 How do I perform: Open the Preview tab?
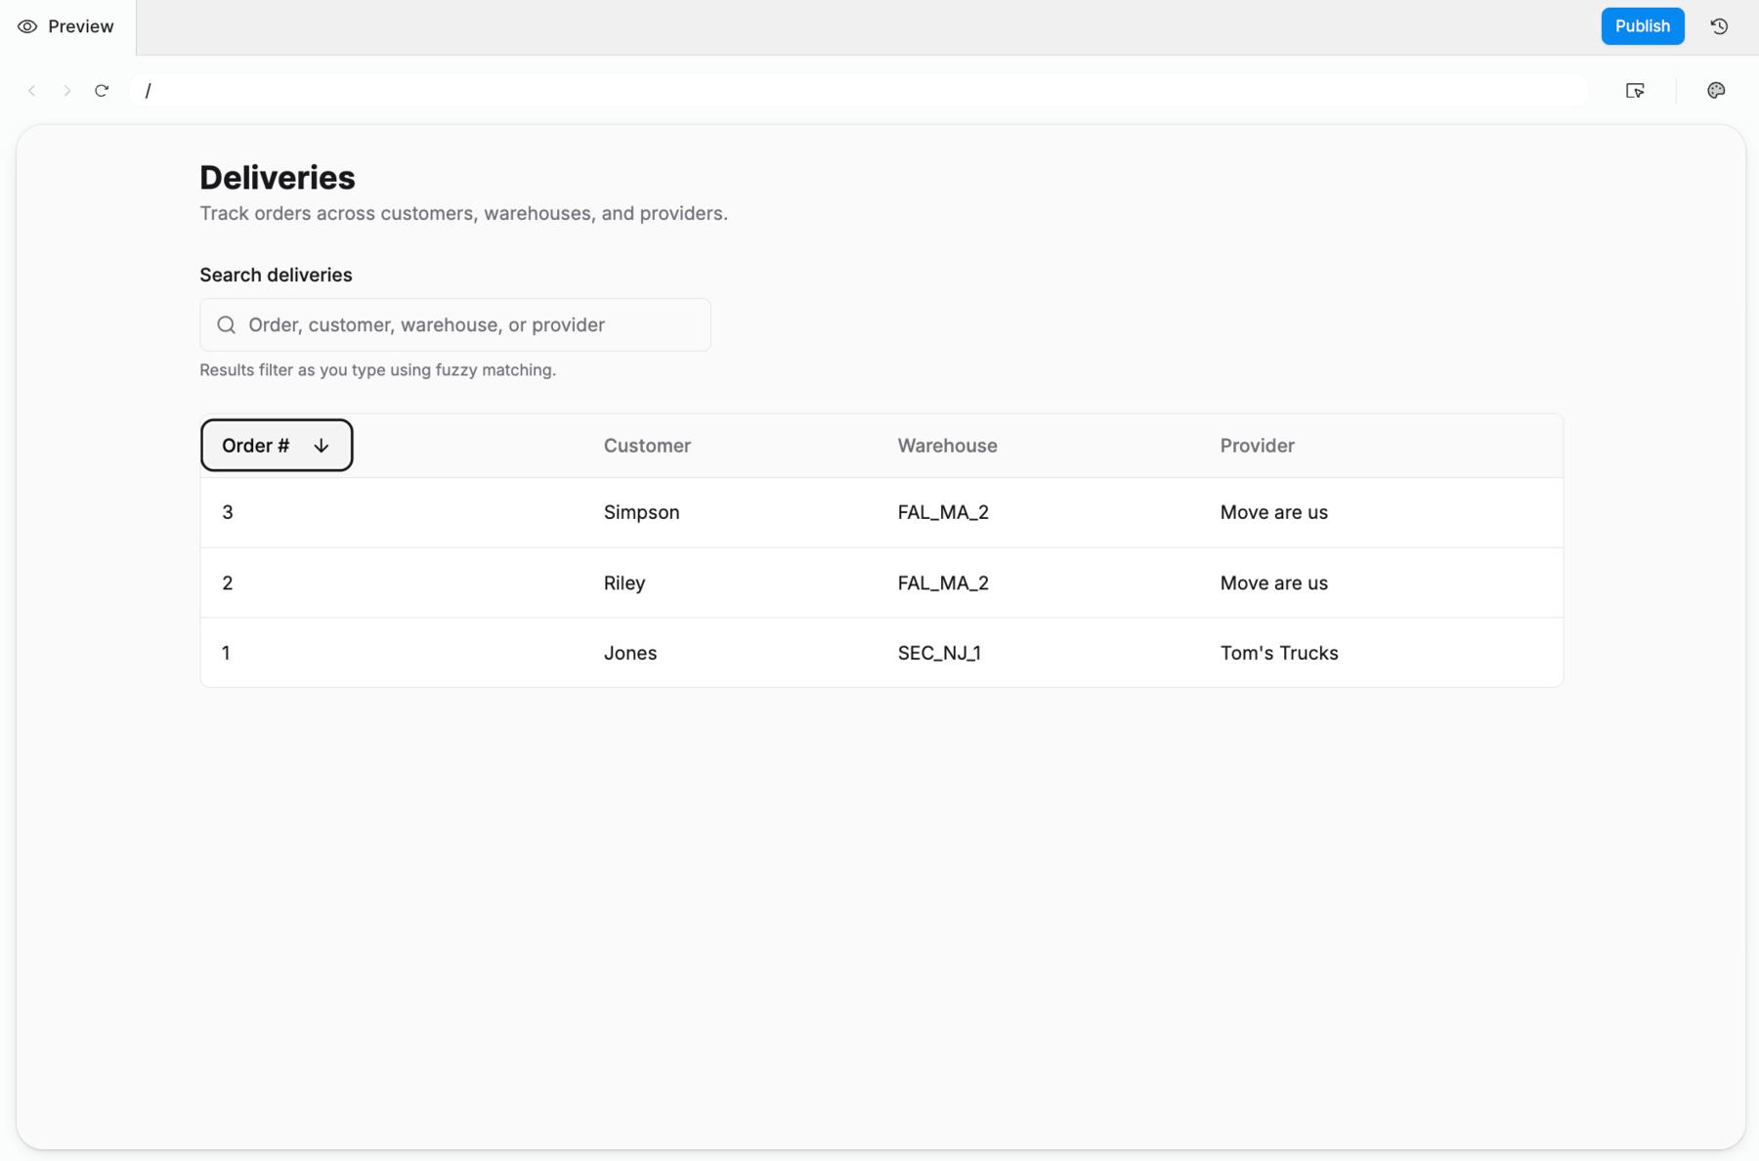66,26
